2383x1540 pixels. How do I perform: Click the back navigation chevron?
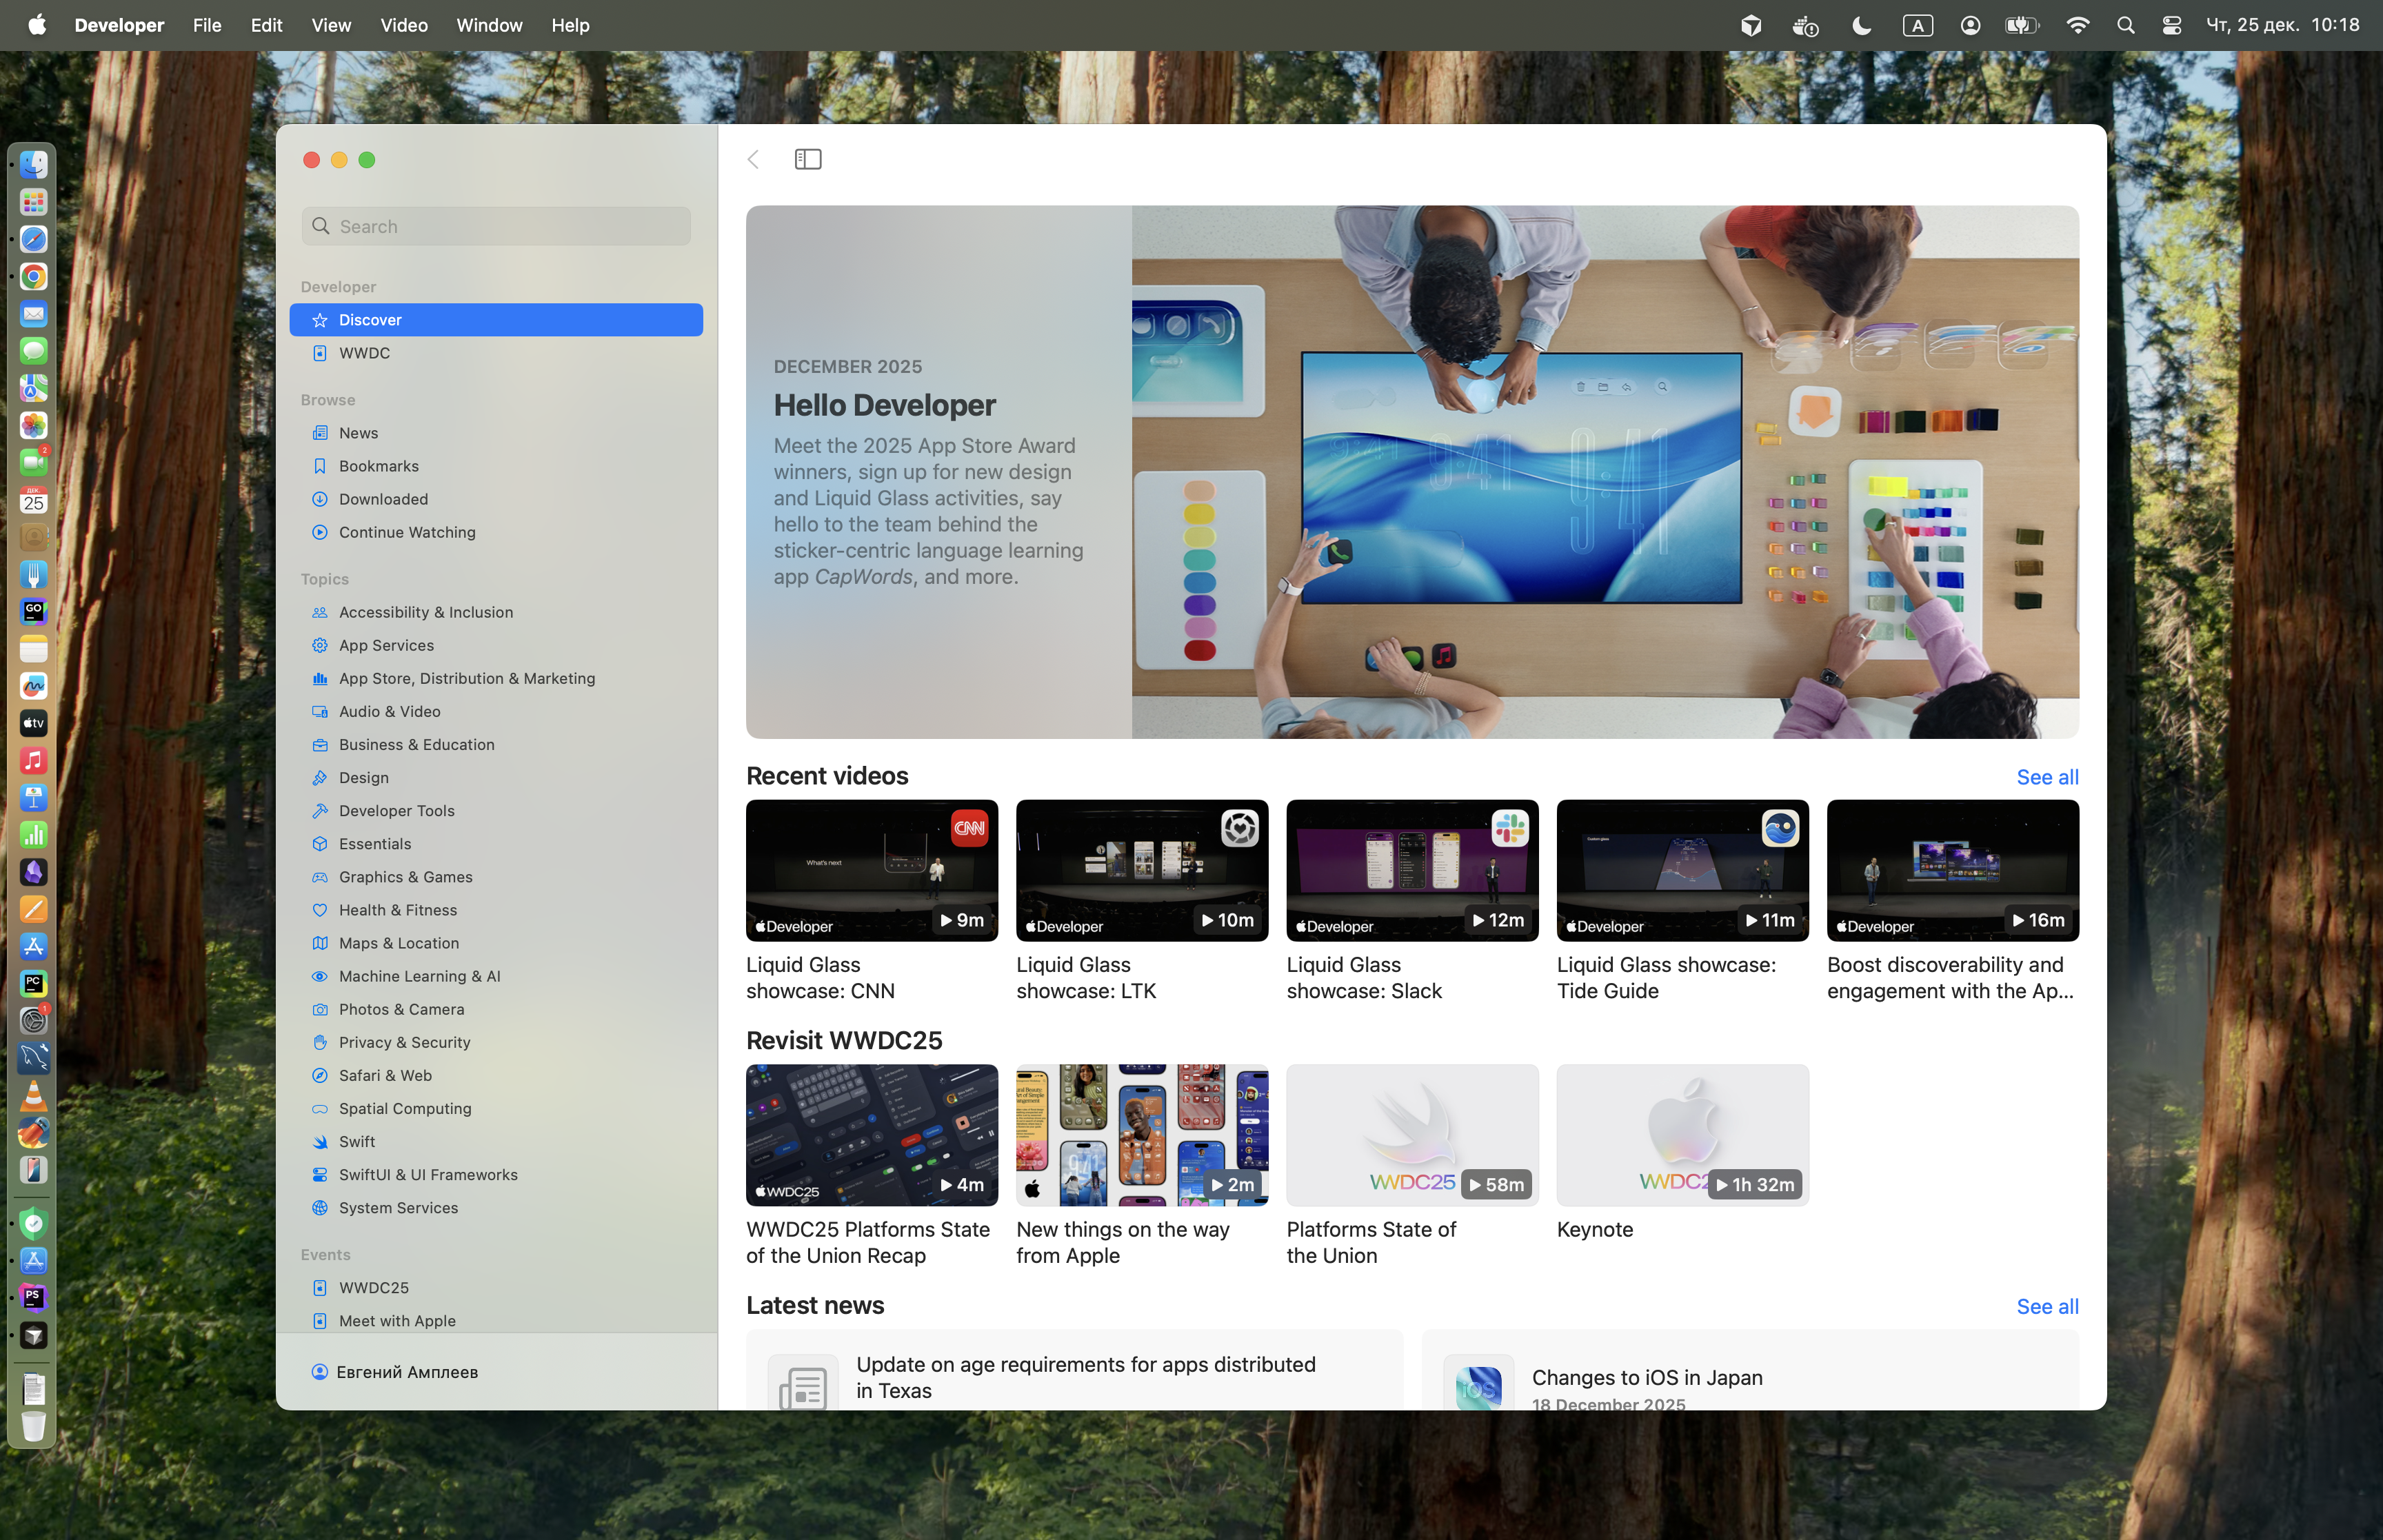[754, 159]
